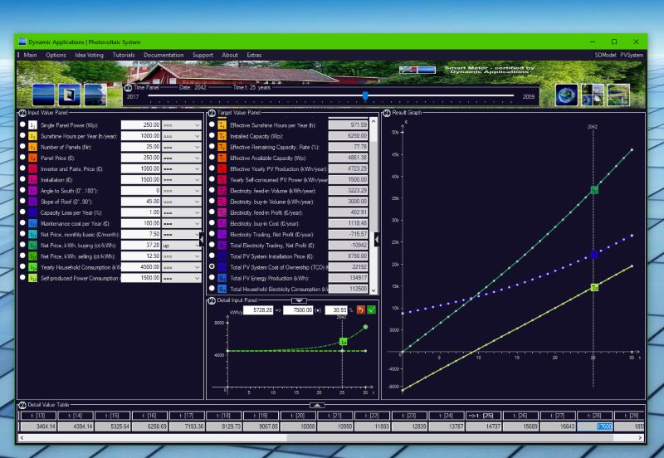Click the Time Panel logo icon
Screen dimensions: 664x458
(x=129, y=88)
